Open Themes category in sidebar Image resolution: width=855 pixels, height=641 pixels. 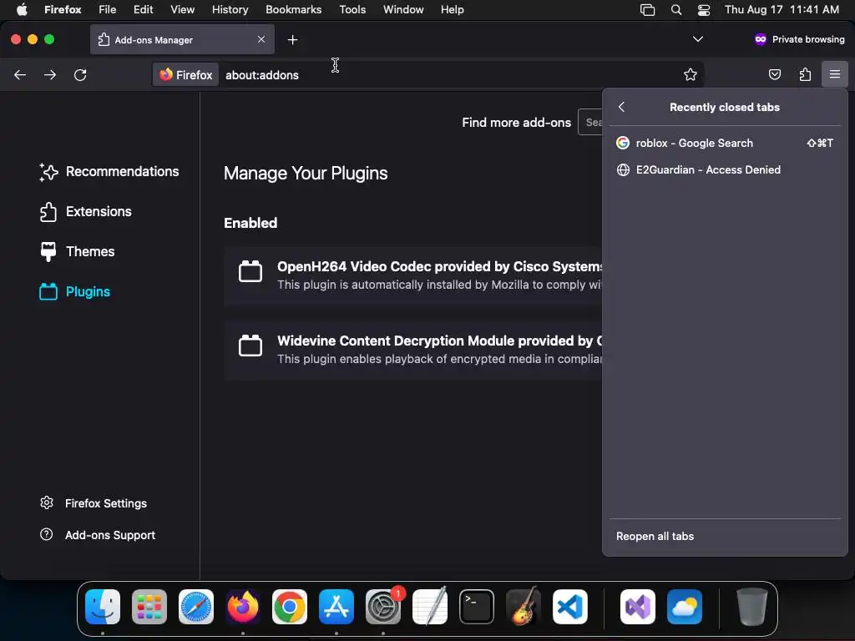click(x=77, y=251)
